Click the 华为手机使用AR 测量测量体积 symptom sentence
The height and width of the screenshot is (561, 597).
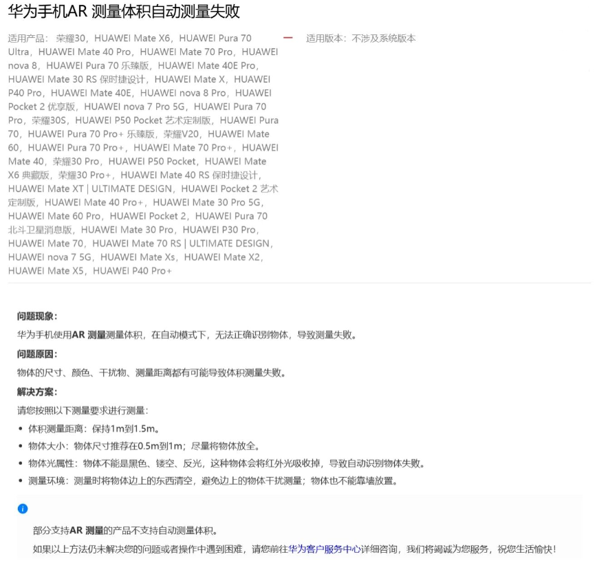point(186,335)
